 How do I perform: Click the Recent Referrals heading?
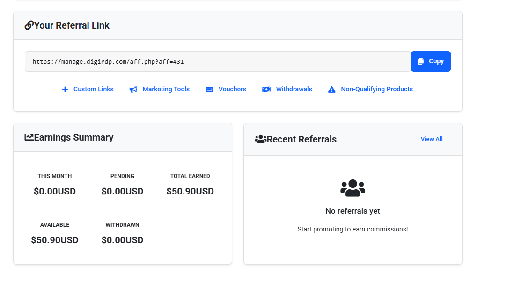[x=301, y=139]
